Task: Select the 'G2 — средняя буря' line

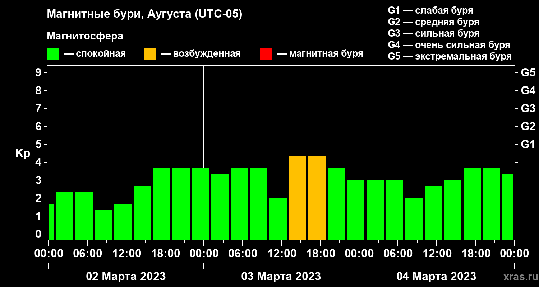Action: click(x=433, y=22)
